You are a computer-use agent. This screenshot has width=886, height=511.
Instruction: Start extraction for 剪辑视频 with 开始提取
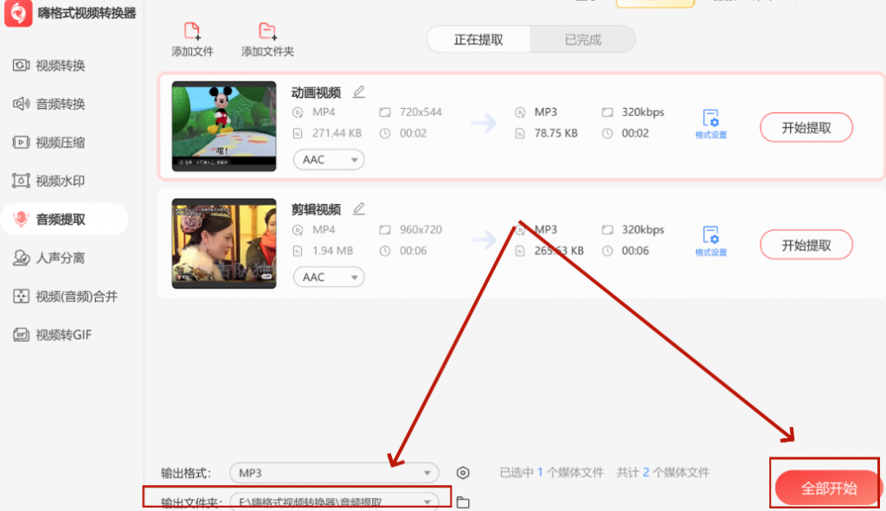(806, 245)
